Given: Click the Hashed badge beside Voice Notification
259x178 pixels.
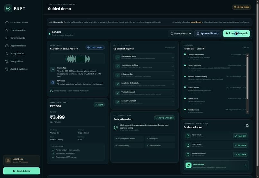Looking at the screenshot, I should (240, 155).
